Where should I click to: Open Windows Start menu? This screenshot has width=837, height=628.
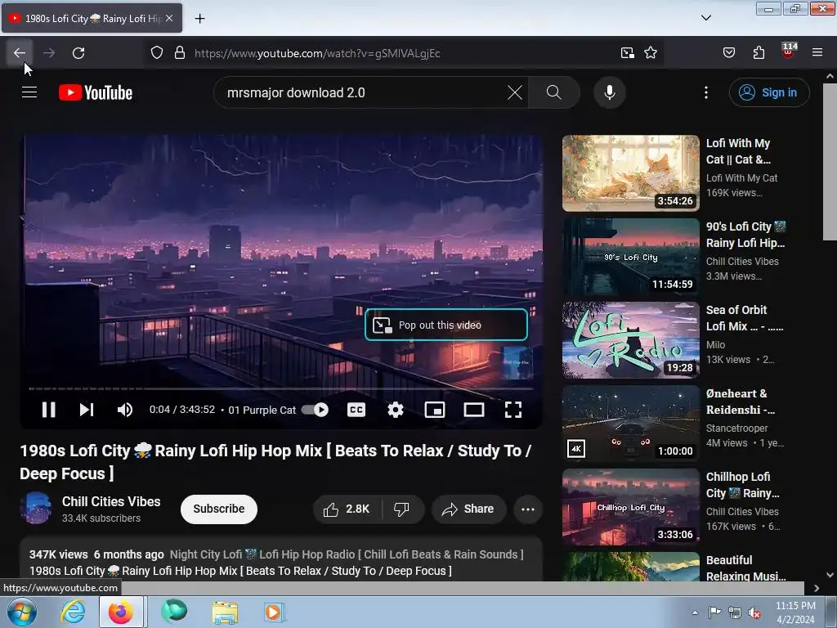[22, 612]
